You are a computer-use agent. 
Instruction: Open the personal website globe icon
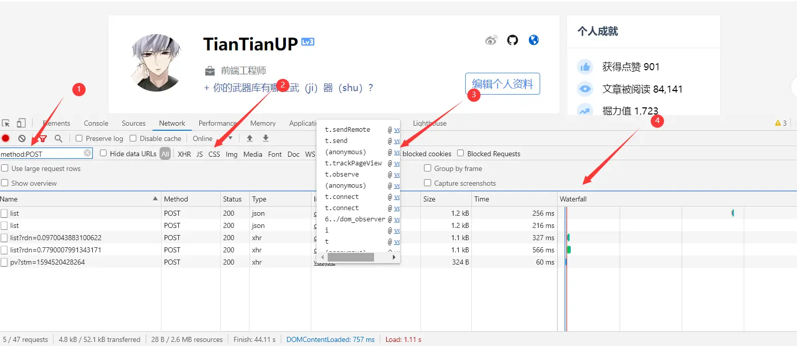(534, 40)
